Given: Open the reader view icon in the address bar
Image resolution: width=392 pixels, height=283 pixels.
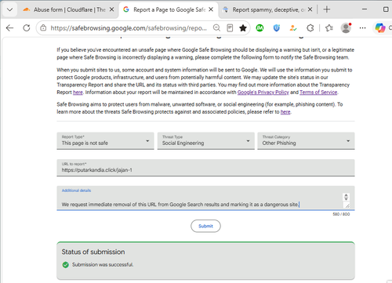Looking at the screenshot, I should pyautogui.click(x=230, y=27).
